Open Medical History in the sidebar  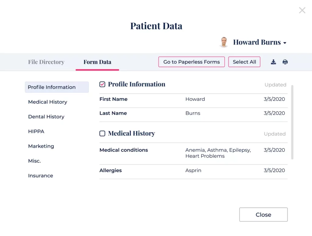(48, 102)
